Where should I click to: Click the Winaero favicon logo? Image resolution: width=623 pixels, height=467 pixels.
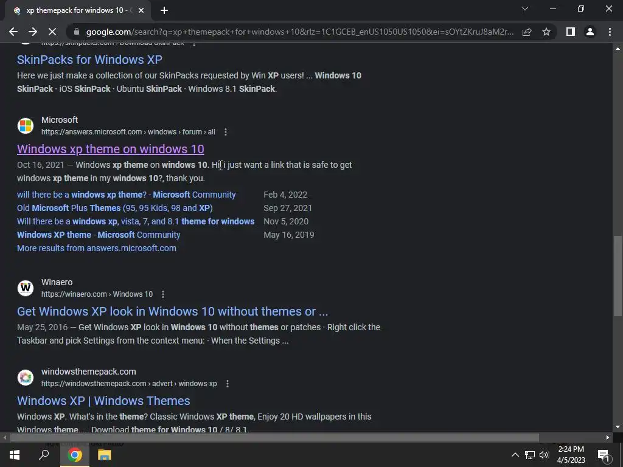[x=26, y=288]
